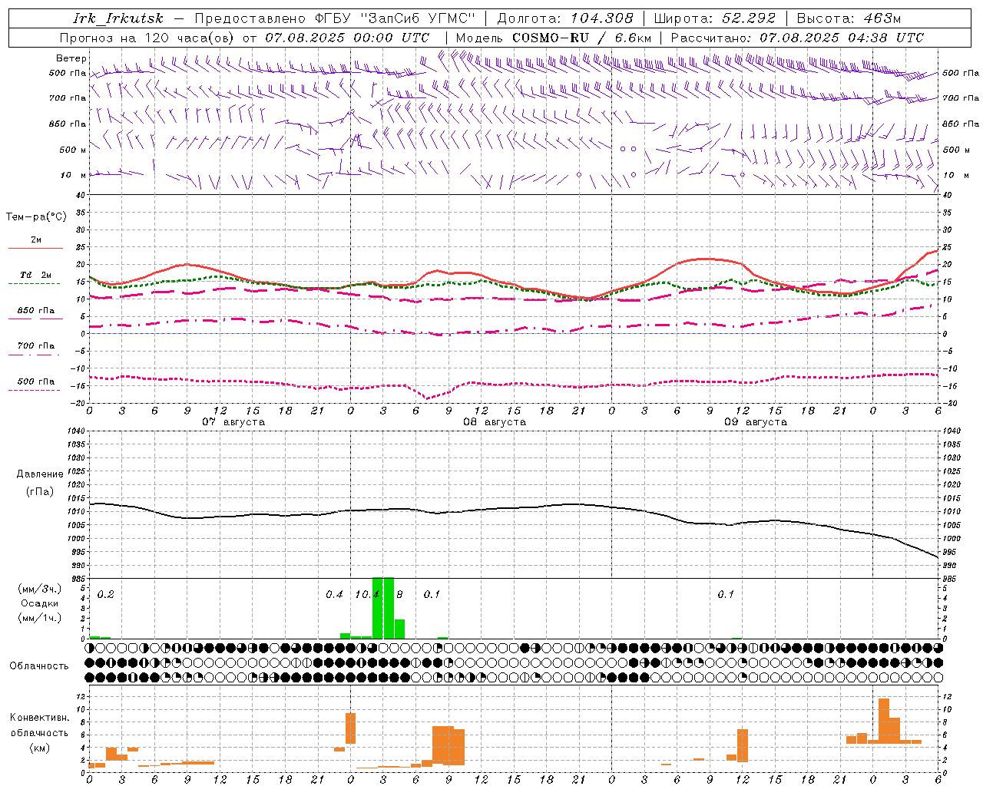This screenshot has height=786, width=983.
Task: Click the Прогноз на 120 часа(ов) forecast text
Action: (148, 38)
